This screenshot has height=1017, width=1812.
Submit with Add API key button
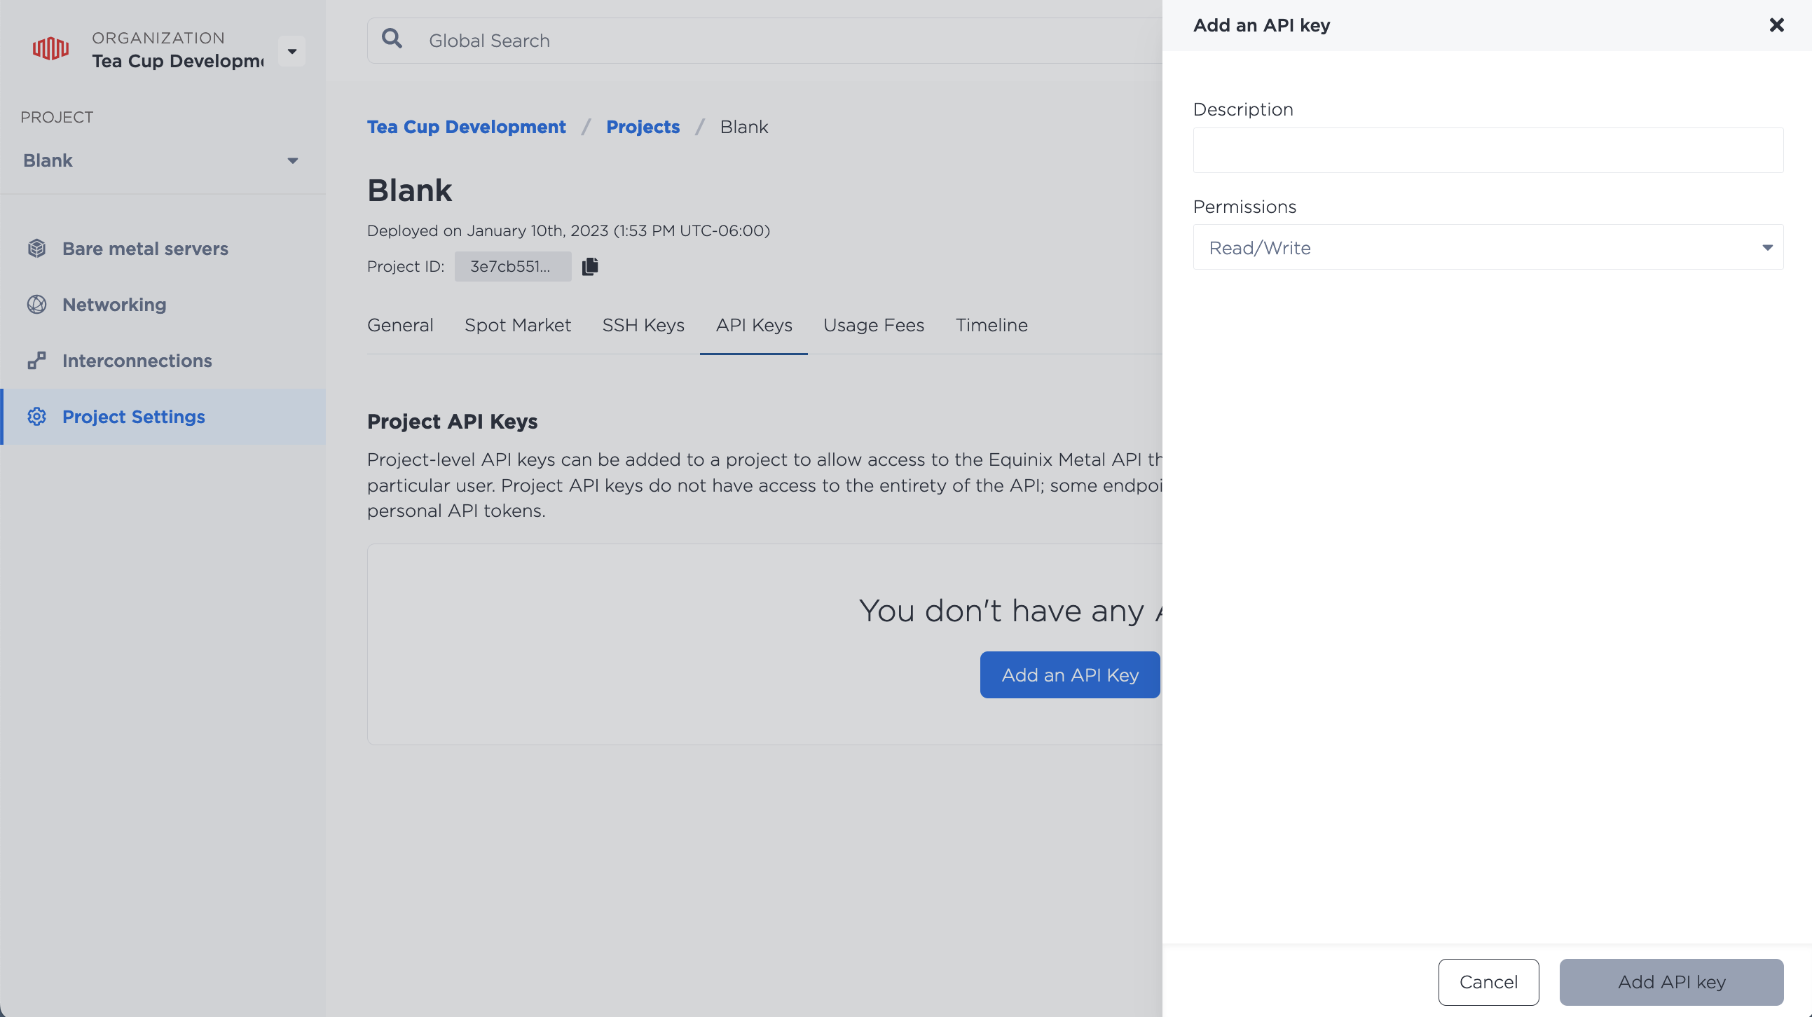tap(1671, 982)
